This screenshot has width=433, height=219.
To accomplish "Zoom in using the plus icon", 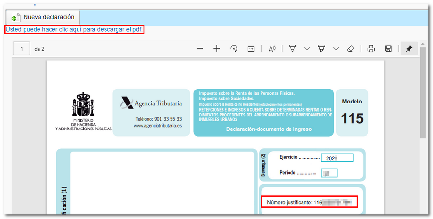I will (x=217, y=49).
